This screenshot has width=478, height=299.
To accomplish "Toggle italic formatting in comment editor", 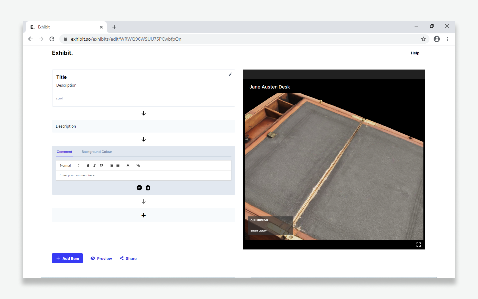I will (94, 165).
